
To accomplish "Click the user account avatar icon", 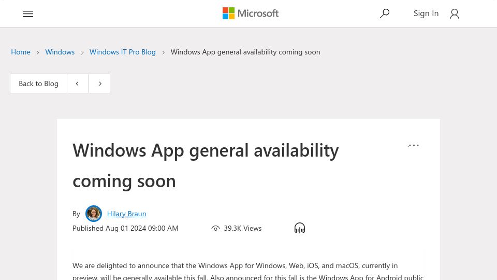I will point(455,13).
